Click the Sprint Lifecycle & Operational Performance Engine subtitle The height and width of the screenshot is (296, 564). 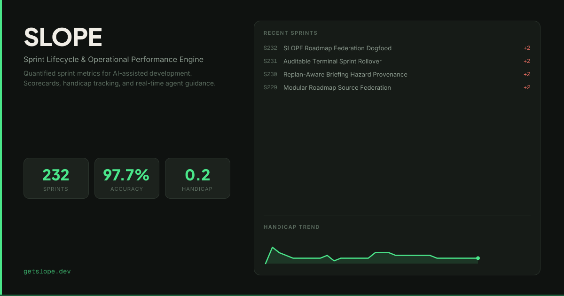[114, 60]
